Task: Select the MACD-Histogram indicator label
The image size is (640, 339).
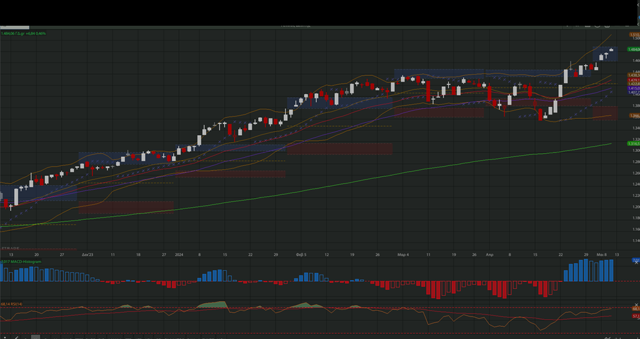Action: point(21,262)
